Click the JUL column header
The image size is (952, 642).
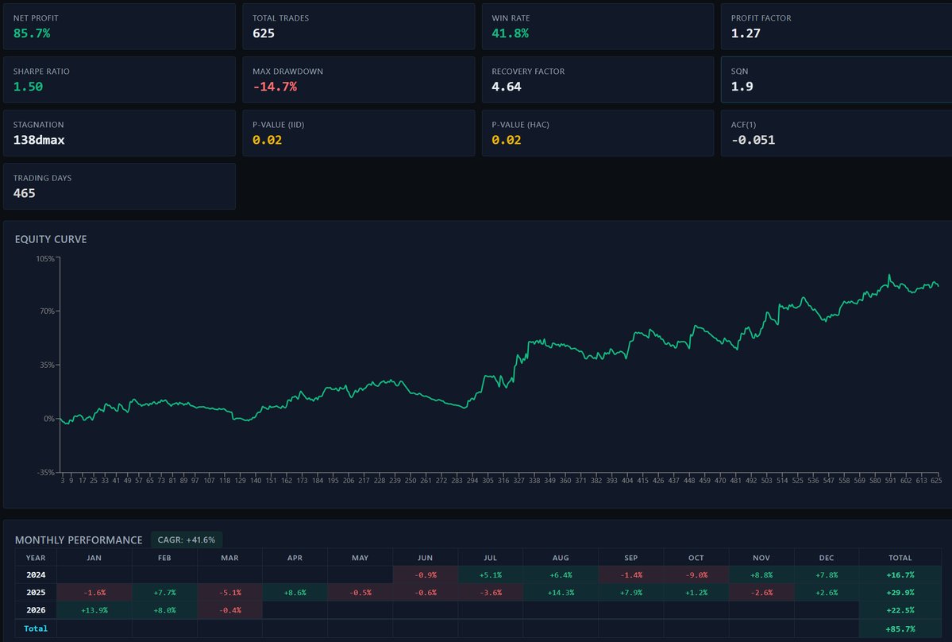pyautogui.click(x=490, y=557)
